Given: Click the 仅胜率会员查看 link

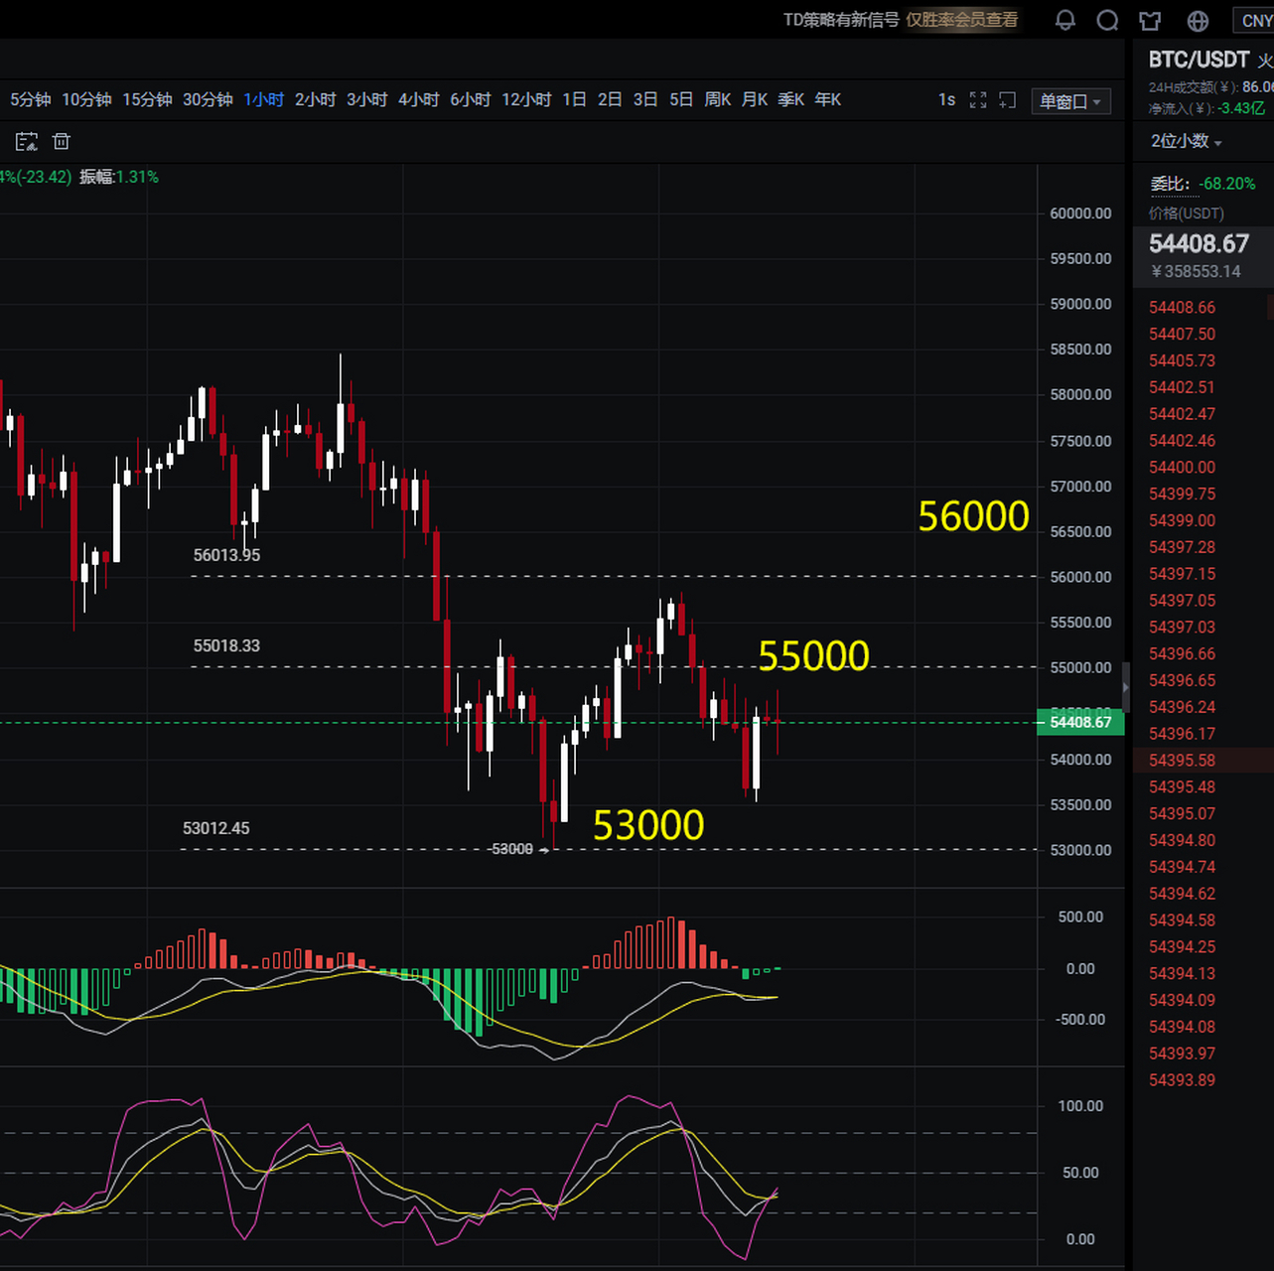Looking at the screenshot, I should pos(961,20).
